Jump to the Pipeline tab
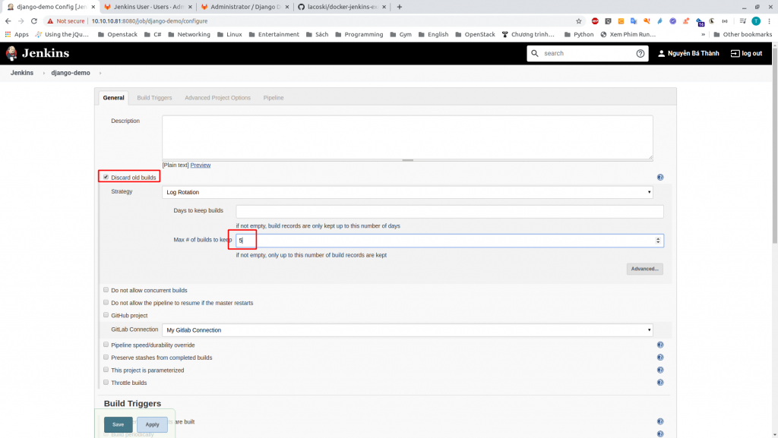The width and height of the screenshot is (778, 438). (274, 98)
